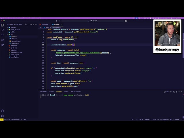Viewport: 184px width, 138px height.
Task: Open vite-env.d.ts in the Explorer
Action: (15, 43)
